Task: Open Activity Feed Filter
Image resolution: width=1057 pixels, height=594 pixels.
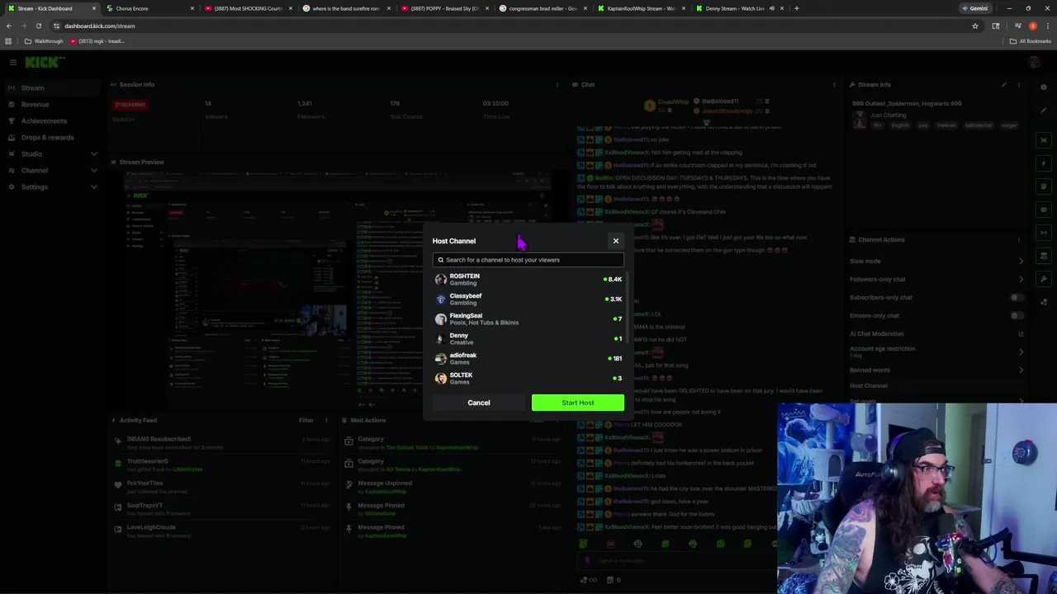Action: point(306,420)
